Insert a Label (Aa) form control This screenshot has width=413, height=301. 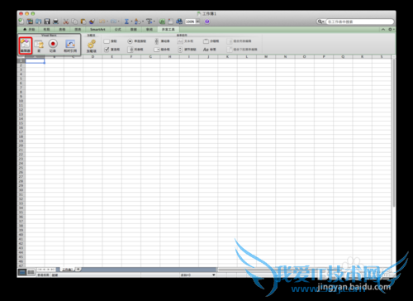click(x=209, y=50)
